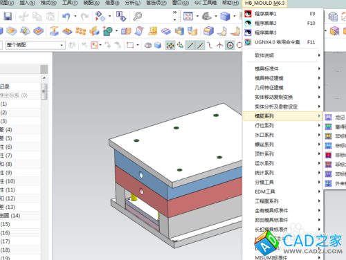Click the yellow block trim body icon
The height and width of the screenshot is (260, 346).
(153, 31)
